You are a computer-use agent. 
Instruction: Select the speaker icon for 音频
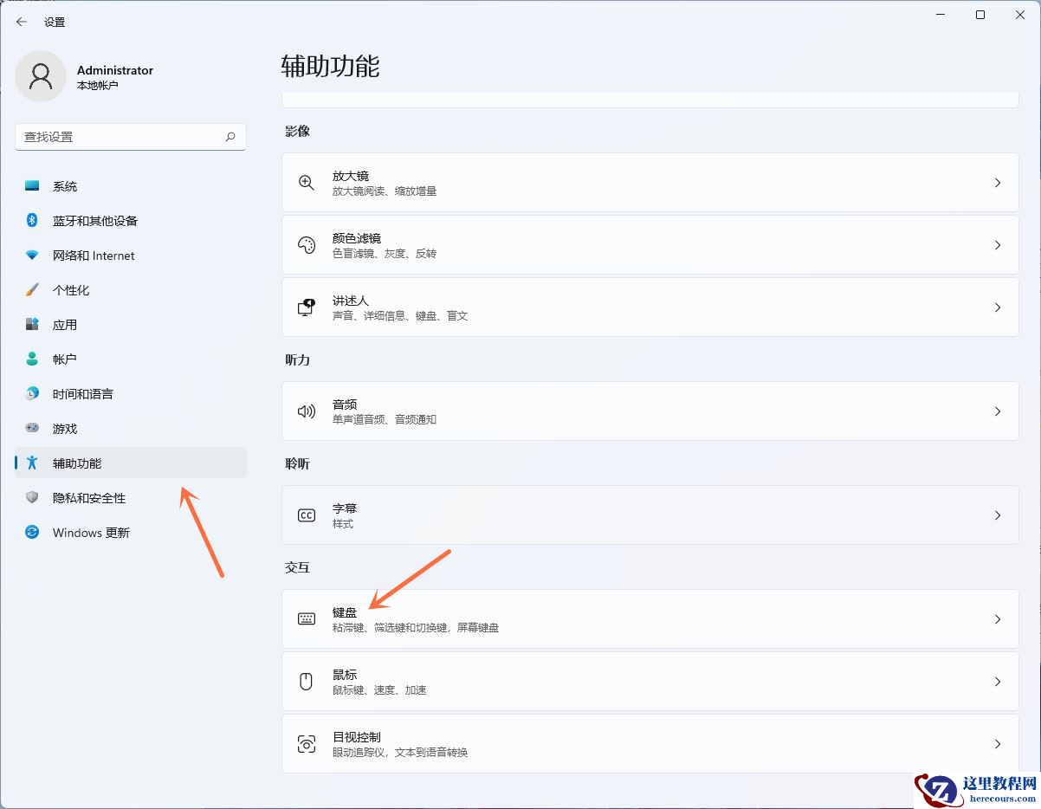[306, 411]
